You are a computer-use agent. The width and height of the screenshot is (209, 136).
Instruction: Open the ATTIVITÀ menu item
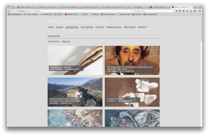[100, 27]
